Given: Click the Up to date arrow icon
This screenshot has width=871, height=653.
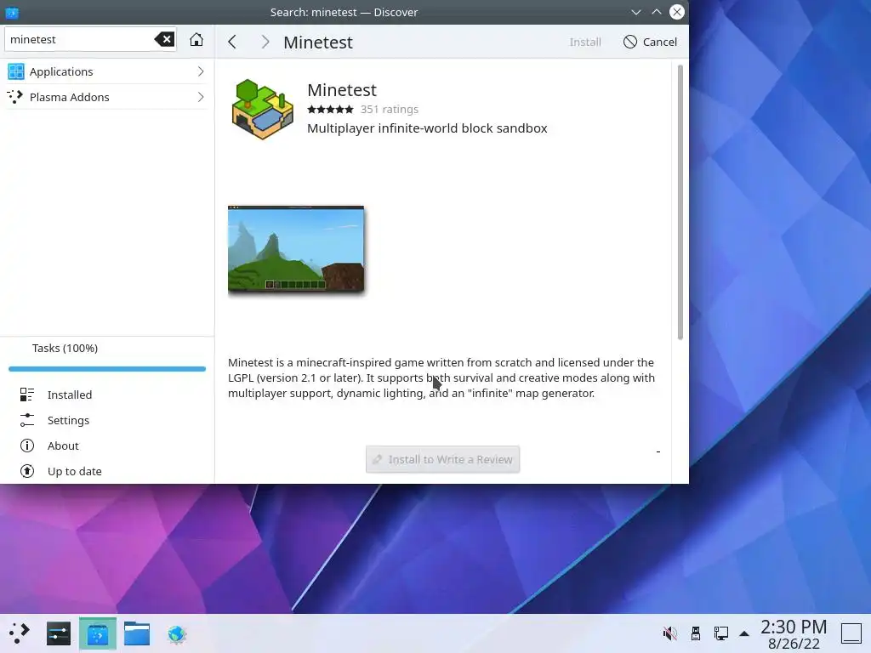Looking at the screenshot, I should tap(26, 471).
